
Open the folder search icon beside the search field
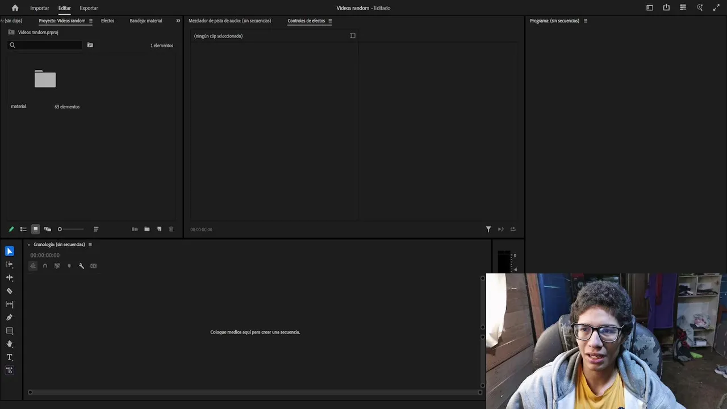click(90, 45)
